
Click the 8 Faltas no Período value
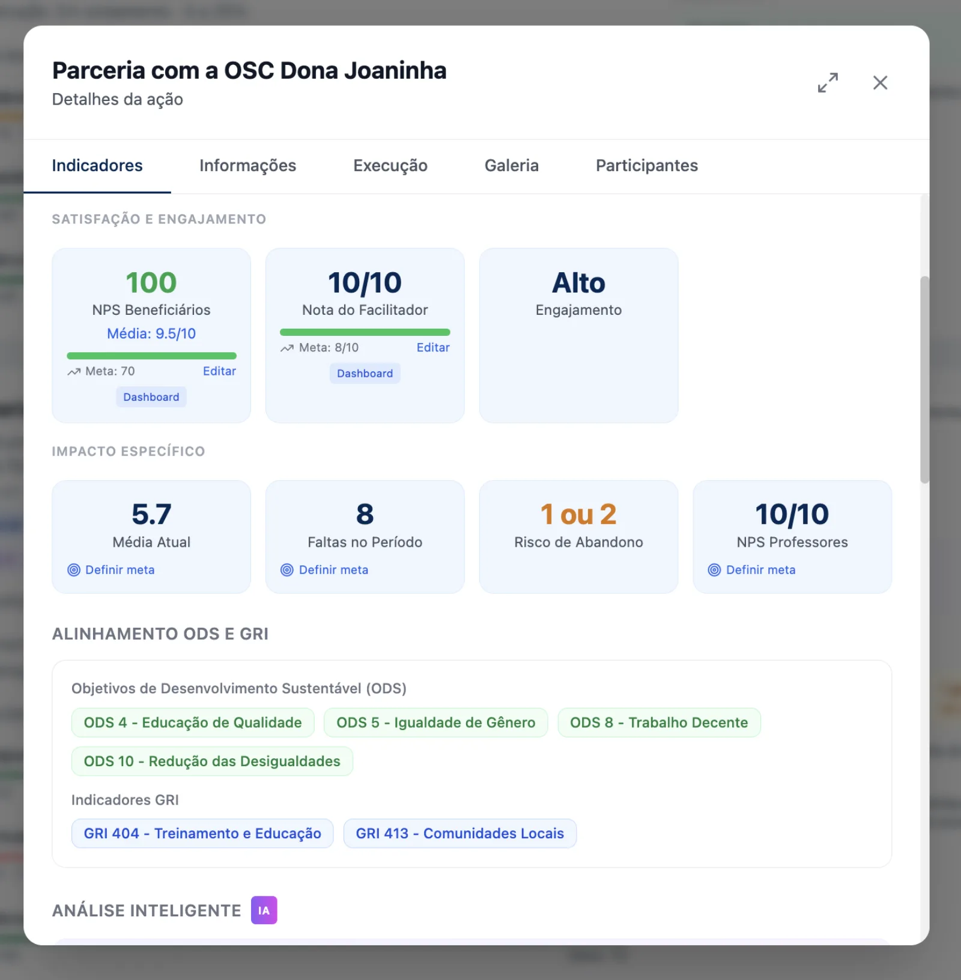tap(365, 514)
